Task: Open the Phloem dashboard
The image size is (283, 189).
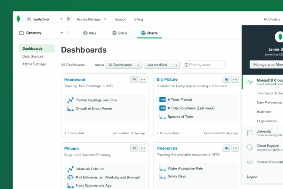Action: tap(71, 148)
